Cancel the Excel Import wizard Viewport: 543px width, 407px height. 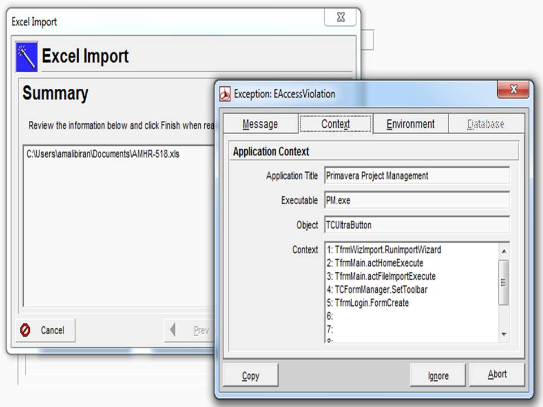[x=45, y=330]
